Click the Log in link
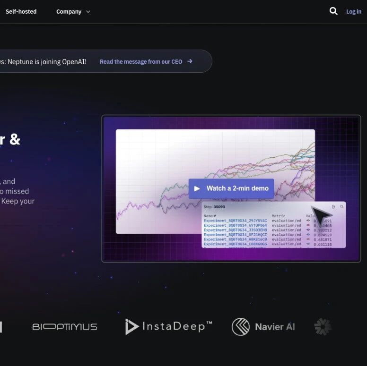Viewport: 367px width, 366px height. [x=353, y=12]
